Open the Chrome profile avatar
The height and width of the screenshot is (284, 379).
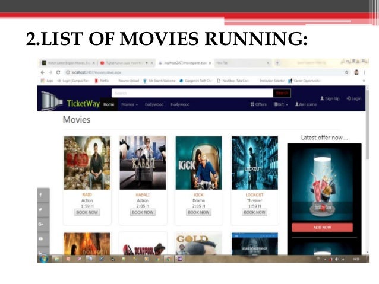(356, 72)
